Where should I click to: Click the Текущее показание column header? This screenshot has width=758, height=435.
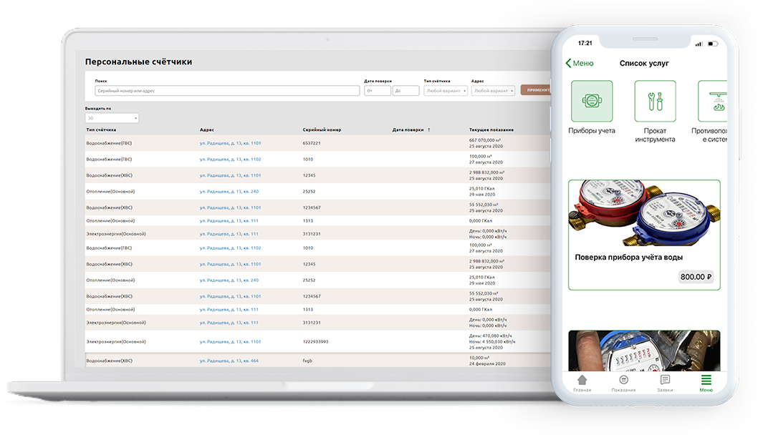pyautogui.click(x=491, y=130)
